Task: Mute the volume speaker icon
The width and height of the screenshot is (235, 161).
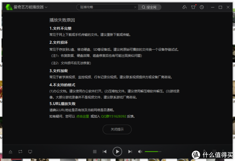Action: [140, 152]
